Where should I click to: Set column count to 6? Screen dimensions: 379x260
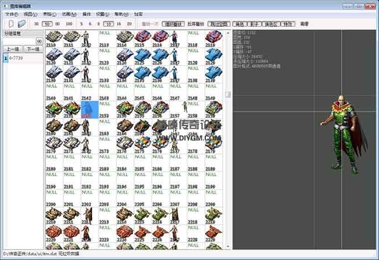[x=90, y=24]
